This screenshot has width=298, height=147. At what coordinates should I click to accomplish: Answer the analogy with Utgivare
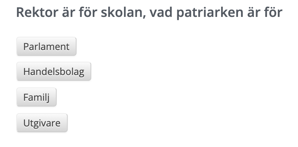point(42,123)
